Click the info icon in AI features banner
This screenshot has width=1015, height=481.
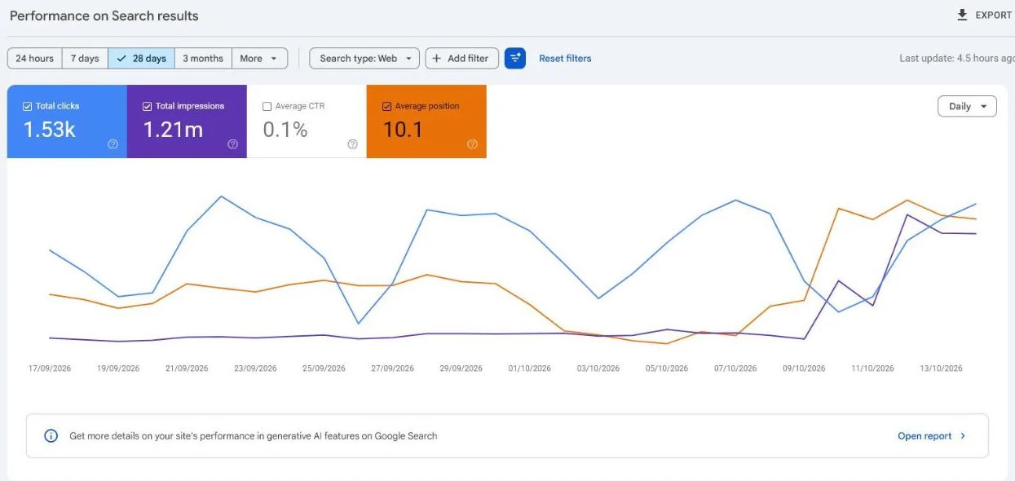coord(51,436)
